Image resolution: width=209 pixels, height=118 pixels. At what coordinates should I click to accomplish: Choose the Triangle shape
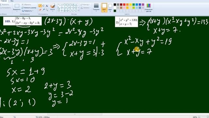76,5
